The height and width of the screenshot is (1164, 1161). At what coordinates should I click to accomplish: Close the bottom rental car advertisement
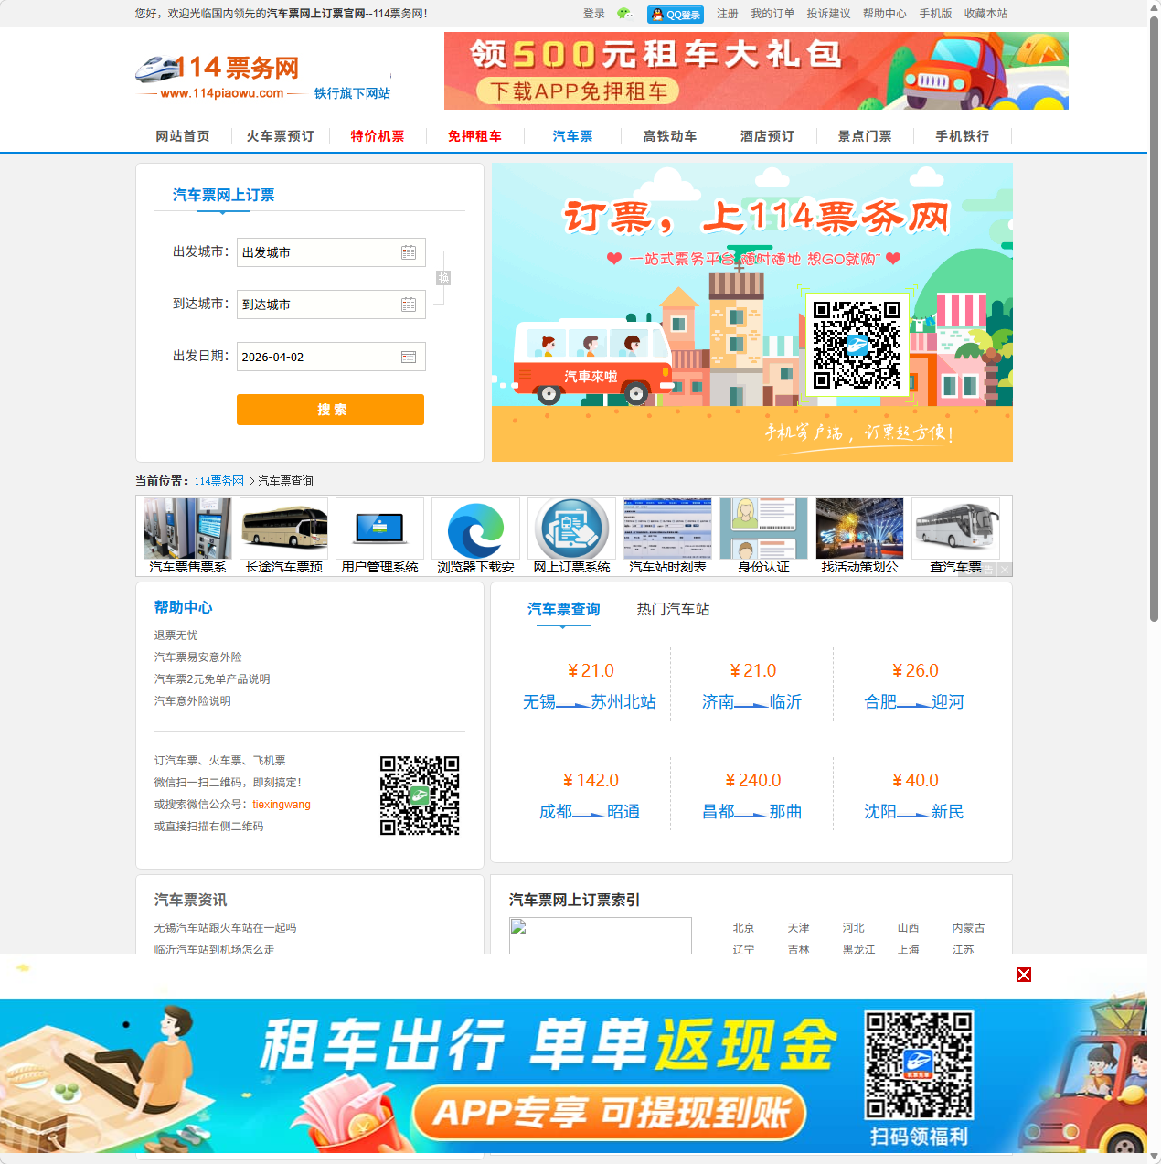[1023, 975]
